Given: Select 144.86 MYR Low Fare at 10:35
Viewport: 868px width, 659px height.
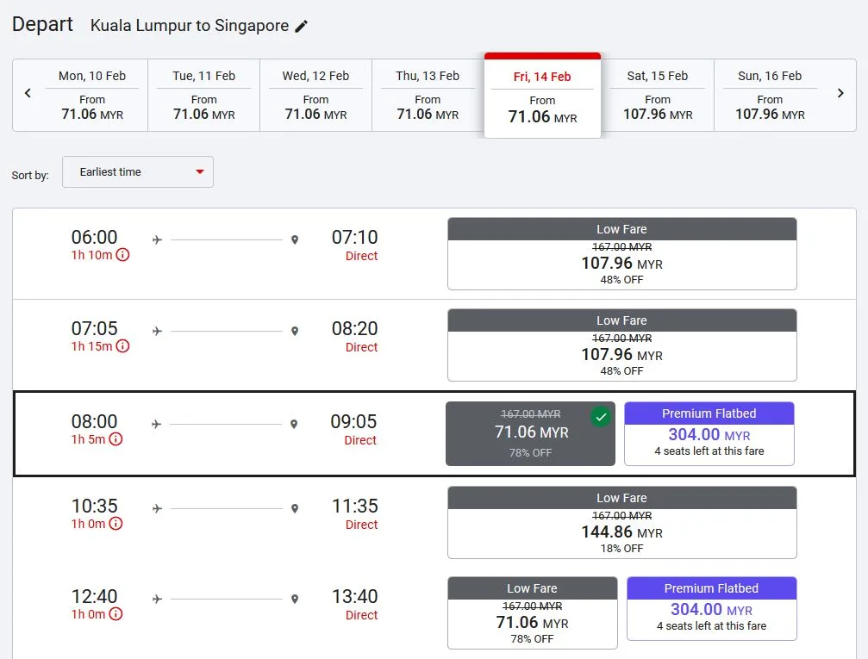Looking at the screenshot, I should click(x=621, y=523).
